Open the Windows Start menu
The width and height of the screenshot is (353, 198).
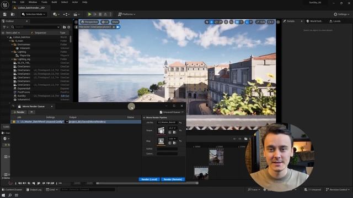point(3,195)
